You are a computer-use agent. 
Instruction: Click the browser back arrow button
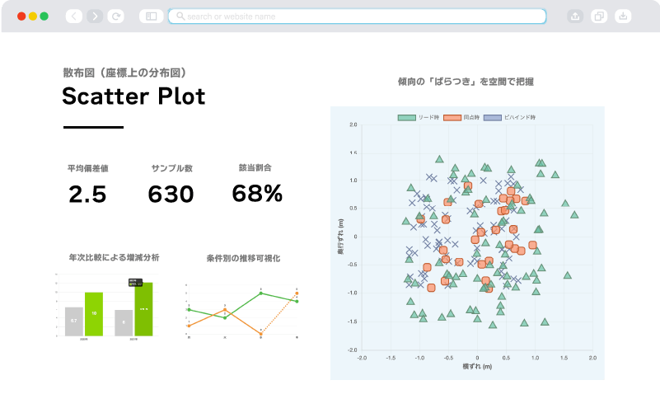click(74, 16)
